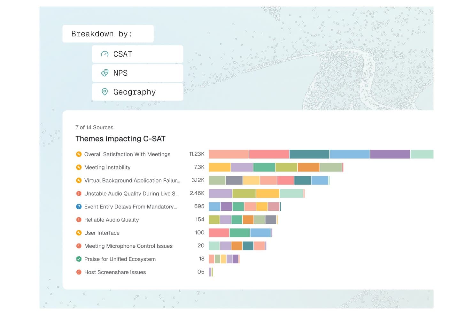Select the Virtual Background Application Failure row
The width and height of the screenshot is (473, 315).
tap(132, 180)
